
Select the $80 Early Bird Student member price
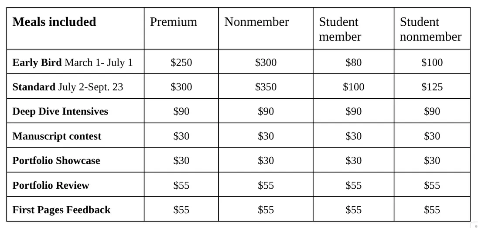tap(353, 62)
